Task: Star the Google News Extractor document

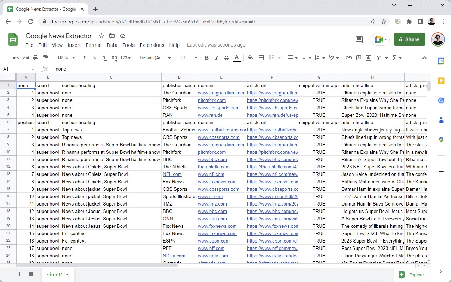Action: click(x=101, y=36)
